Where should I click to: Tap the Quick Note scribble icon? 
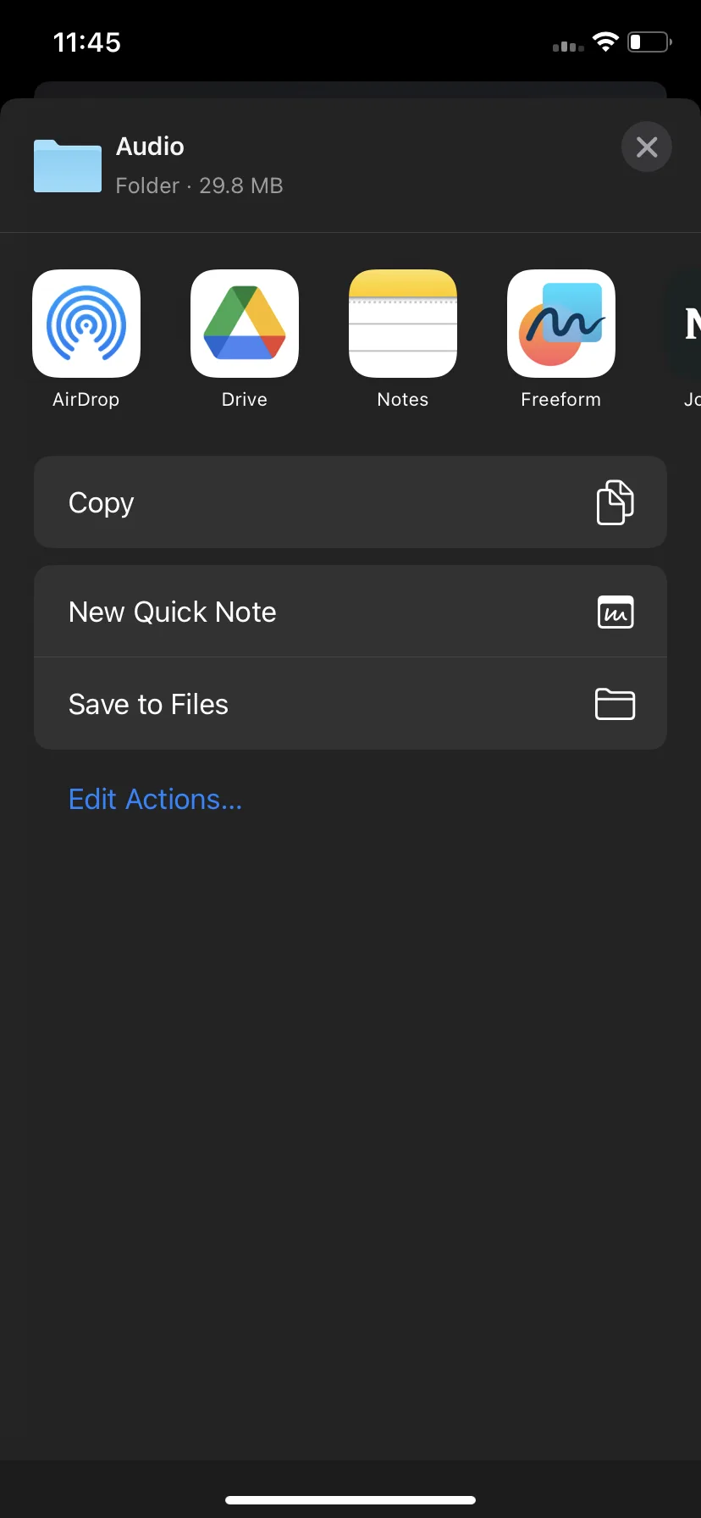[615, 612]
